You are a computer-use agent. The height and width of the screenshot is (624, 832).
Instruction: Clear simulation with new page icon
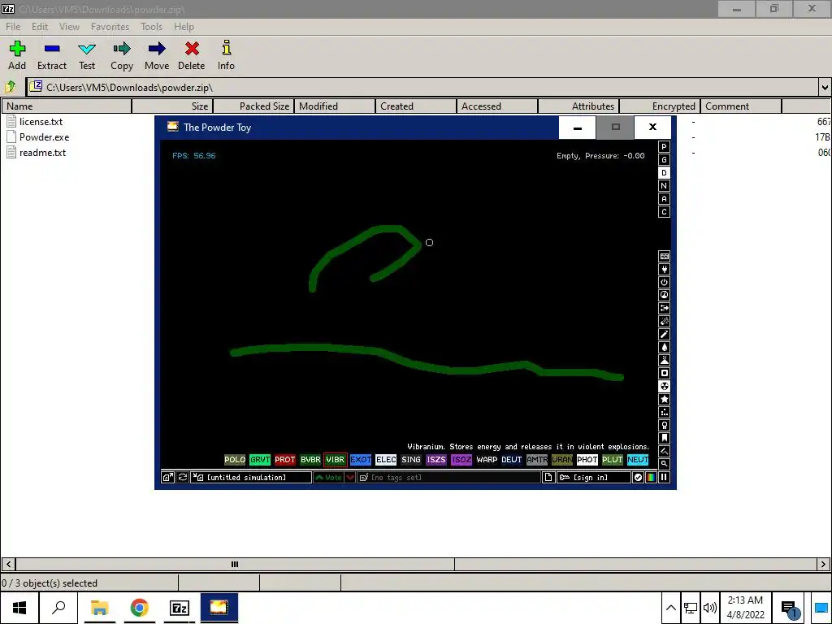[548, 478]
